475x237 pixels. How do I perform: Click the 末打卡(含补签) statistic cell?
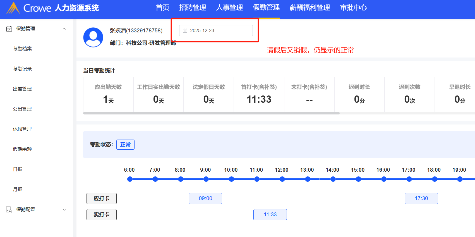pos(309,95)
